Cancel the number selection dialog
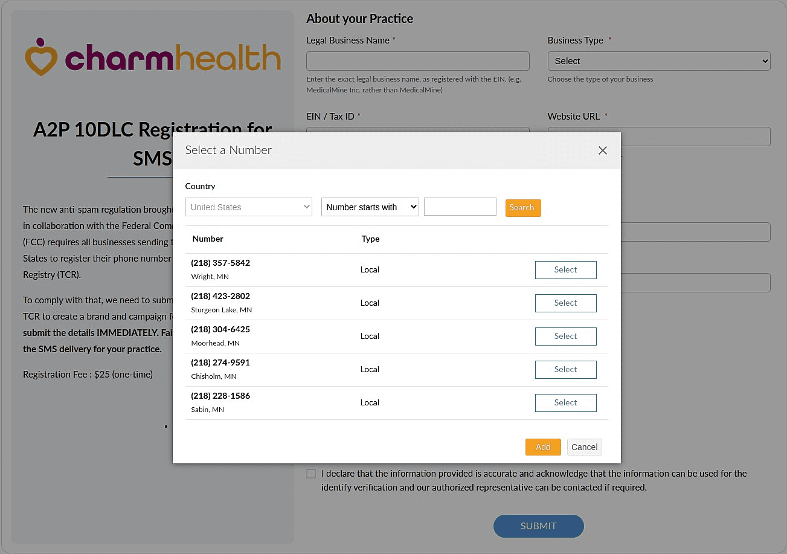Image resolution: width=787 pixels, height=554 pixels. pyautogui.click(x=584, y=447)
